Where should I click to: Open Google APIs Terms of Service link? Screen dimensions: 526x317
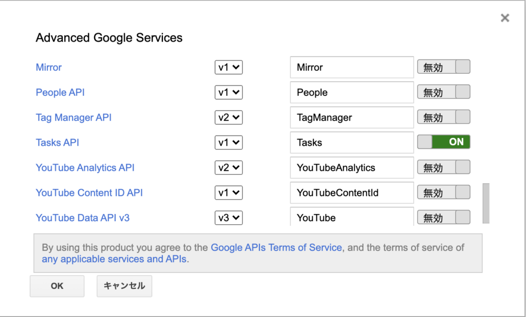[x=276, y=248]
